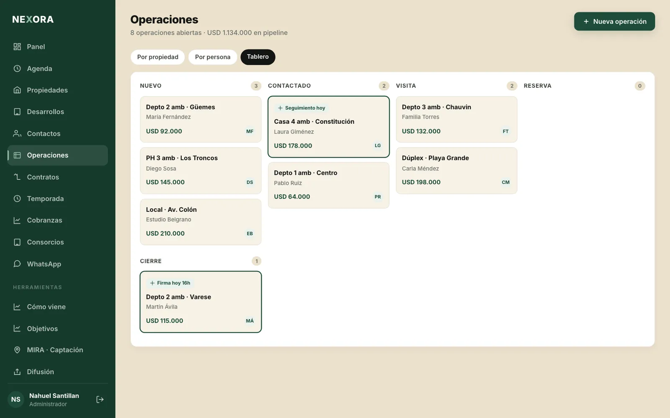Click the LG initials badge
The width and height of the screenshot is (670, 418).
[x=378, y=146]
